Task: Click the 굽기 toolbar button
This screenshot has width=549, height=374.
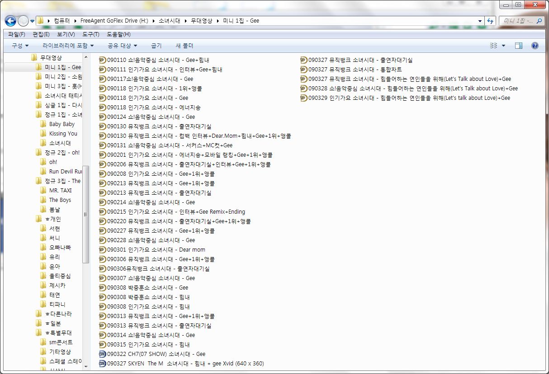Action: click(x=157, y=46)
